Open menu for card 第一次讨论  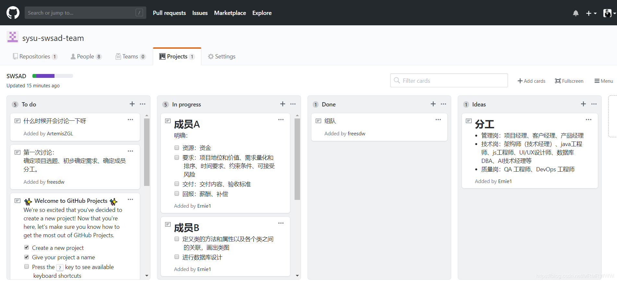click(130, 151)
